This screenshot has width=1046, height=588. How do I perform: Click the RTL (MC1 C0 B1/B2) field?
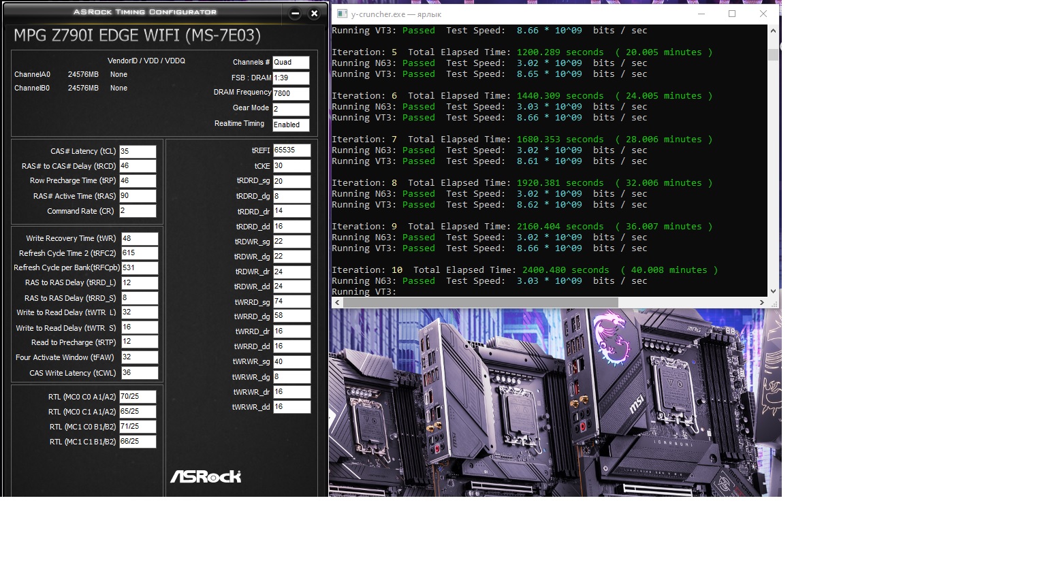click(138, 427)
